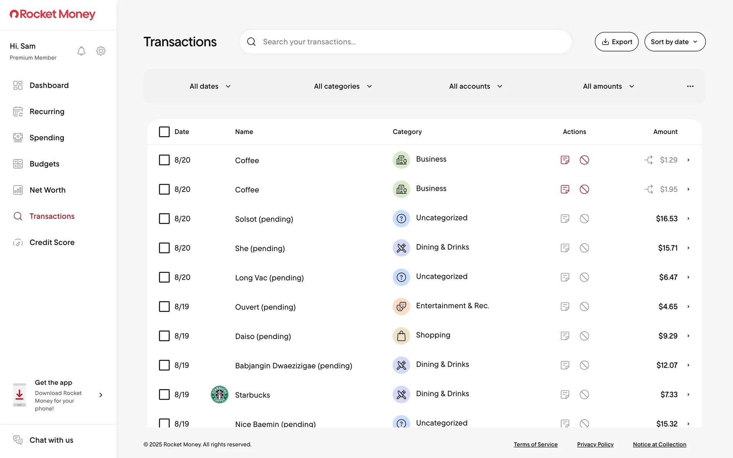Expand details arrow for the $16.53 transaction

pyautogui.click(x=688, y=219)
